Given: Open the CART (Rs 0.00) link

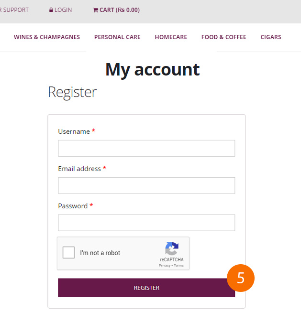Looking at the screenshot, I should click(x=120, y=10).
